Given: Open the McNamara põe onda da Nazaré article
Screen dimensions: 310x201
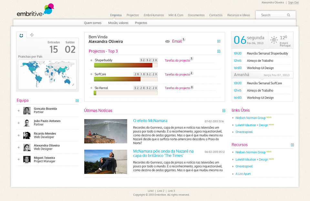Looking at the screenshot, I should (x=163, y=154).
